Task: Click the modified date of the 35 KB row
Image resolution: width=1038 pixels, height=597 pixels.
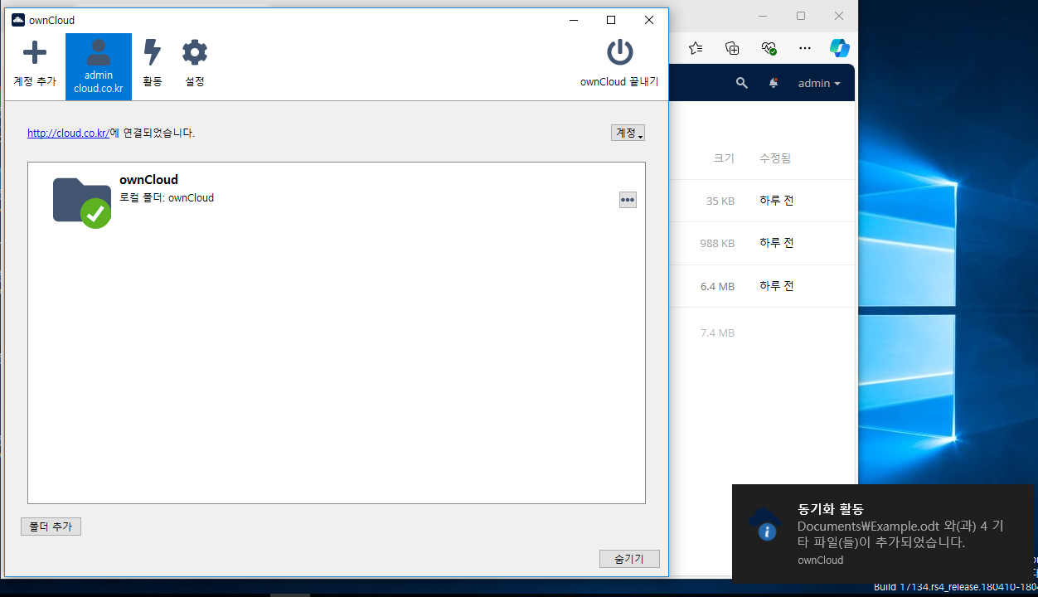Action: click(776, 201)
